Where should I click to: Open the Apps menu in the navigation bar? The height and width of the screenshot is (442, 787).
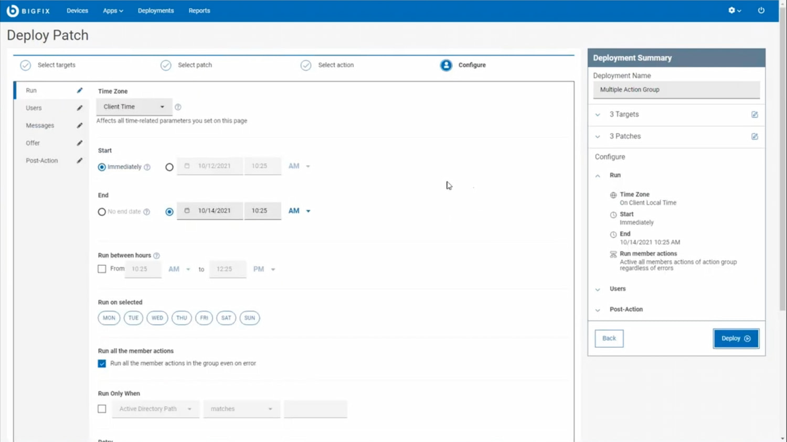(113, 10)
